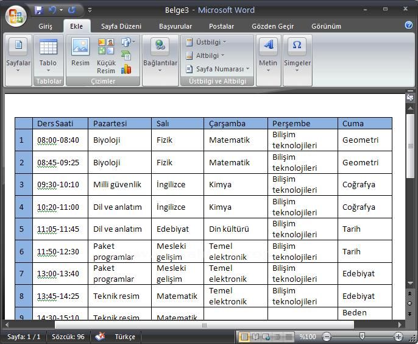This screenshot has height=344, width=418.
Task: Open the Office button menu
Action: (x=16, y=16)
